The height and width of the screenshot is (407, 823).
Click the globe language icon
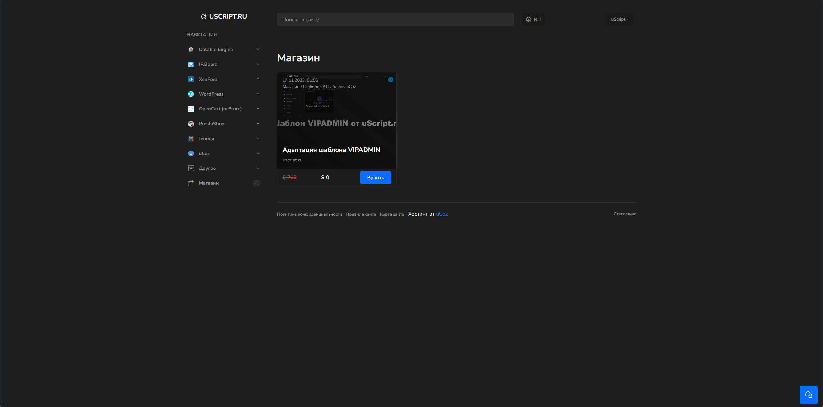(x=529, y=20)
